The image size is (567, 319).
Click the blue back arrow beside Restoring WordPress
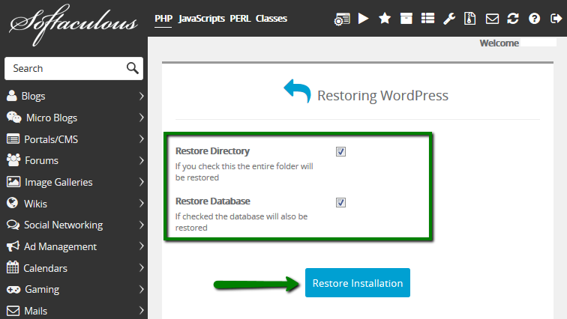click(x=297, y=91)
